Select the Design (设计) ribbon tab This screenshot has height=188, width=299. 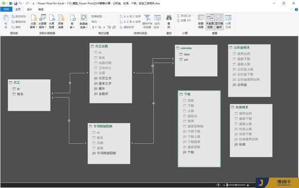click(x=29, y=9)
